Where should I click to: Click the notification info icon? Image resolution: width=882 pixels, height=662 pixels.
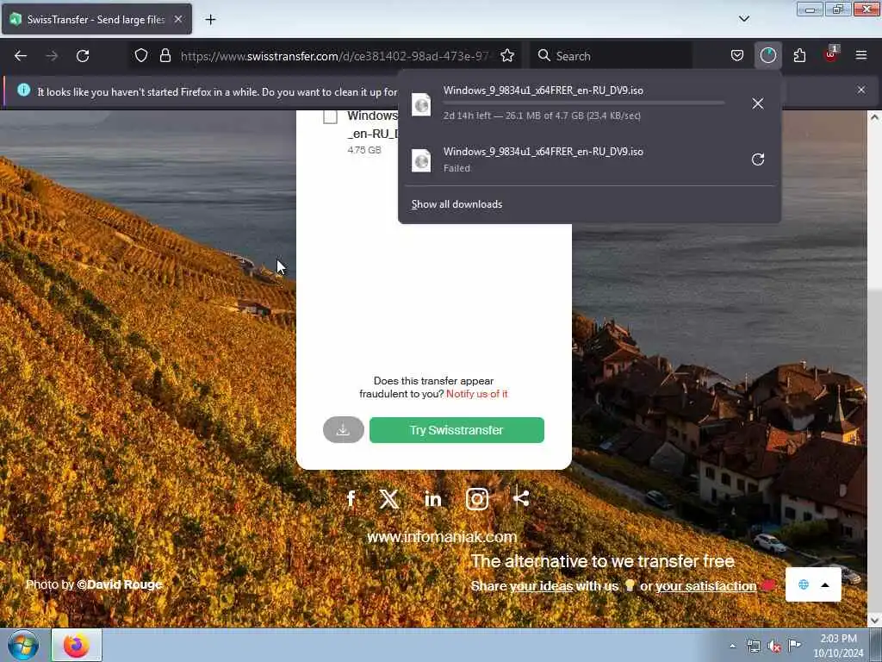pyautogui.click(x=23, y=90)
